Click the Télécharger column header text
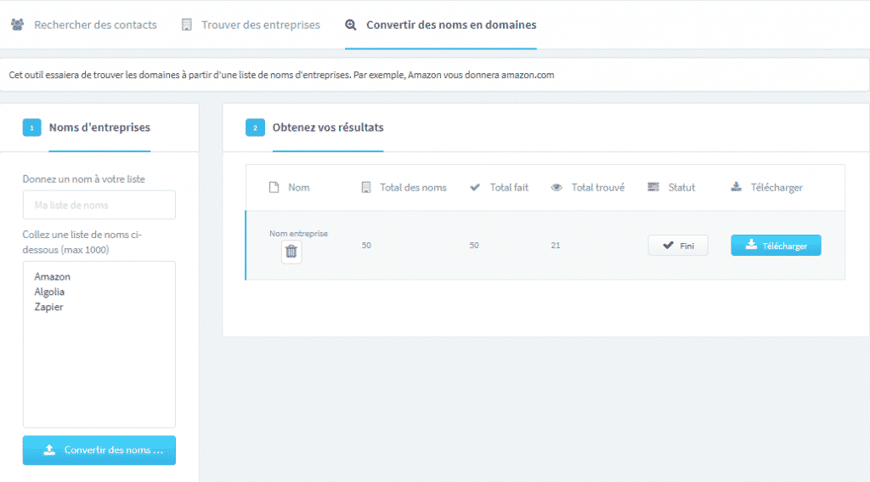The height and width of the screenshot is (482, 870). click(x=777, y=188)
